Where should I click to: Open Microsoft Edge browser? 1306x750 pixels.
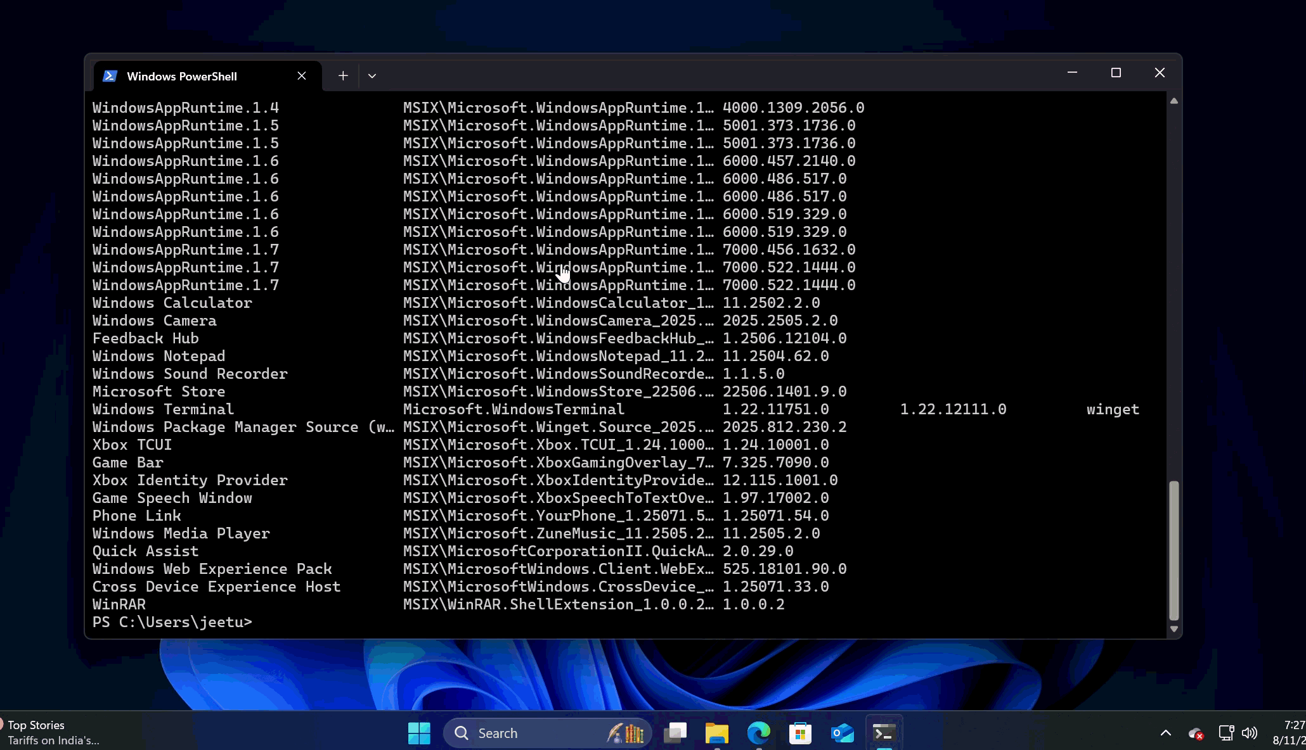pyautogui.click(x=758, y=733)
